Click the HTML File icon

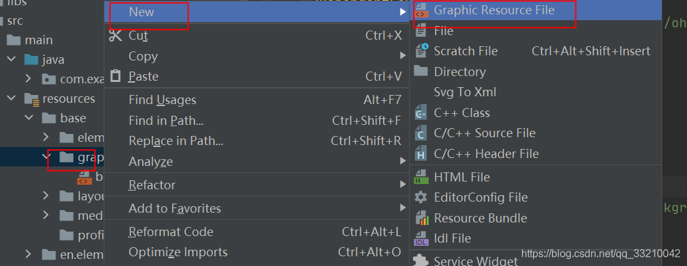(421, 178)
